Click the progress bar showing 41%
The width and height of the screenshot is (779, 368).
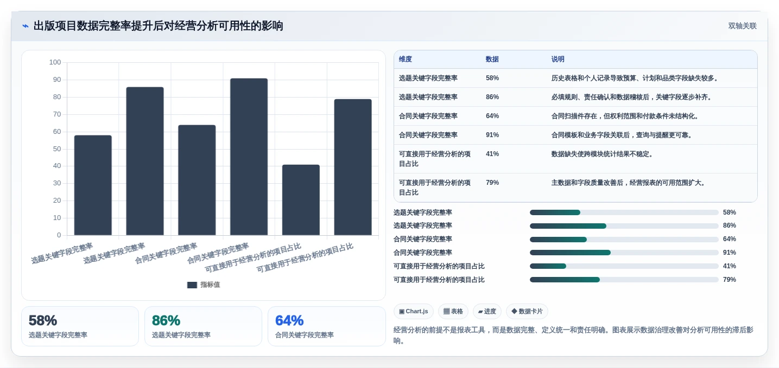tap(624, 266)
